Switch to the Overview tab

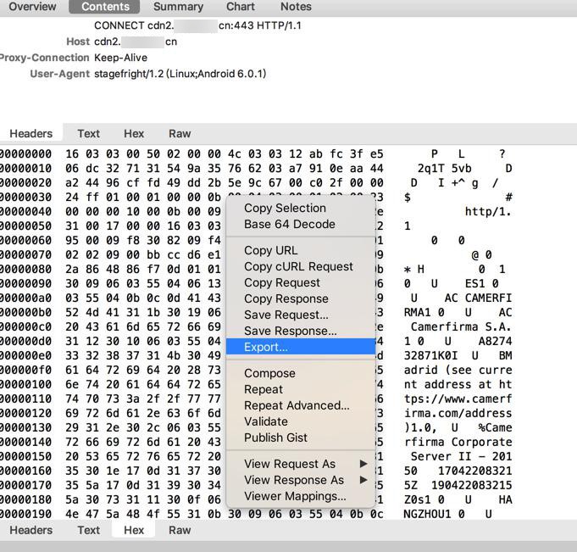point(32,7)
